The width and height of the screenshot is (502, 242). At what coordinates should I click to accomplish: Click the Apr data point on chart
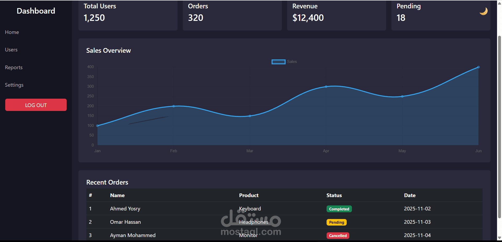tap(326, 86)
